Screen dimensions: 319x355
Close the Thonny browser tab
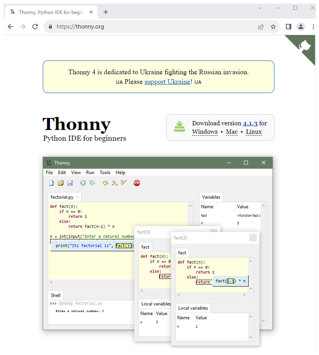click(x=91, y=12)
